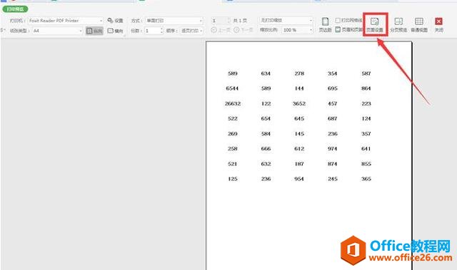The height and width of the screenshot is (270, 457).
Task: Click cell value 3652 in preview
Action: point(299,103)
